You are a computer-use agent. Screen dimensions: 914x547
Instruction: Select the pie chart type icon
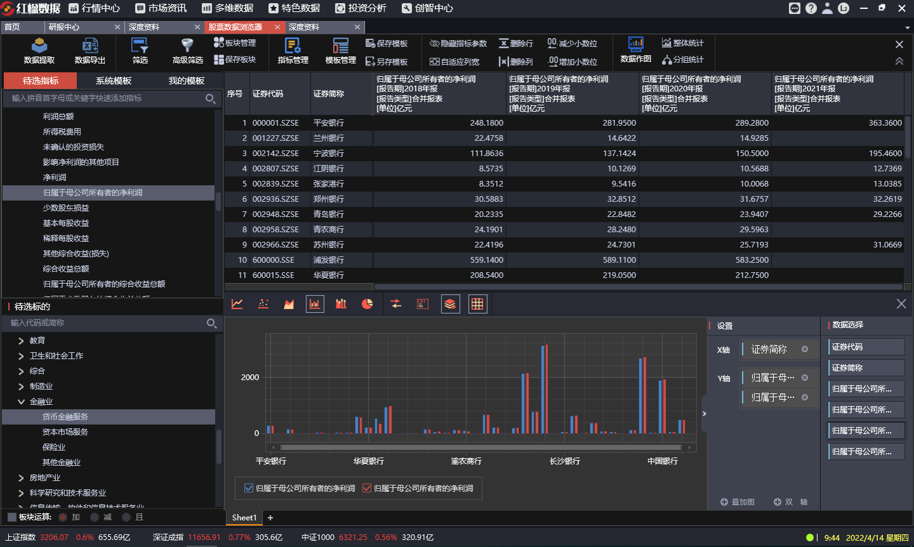367,304
